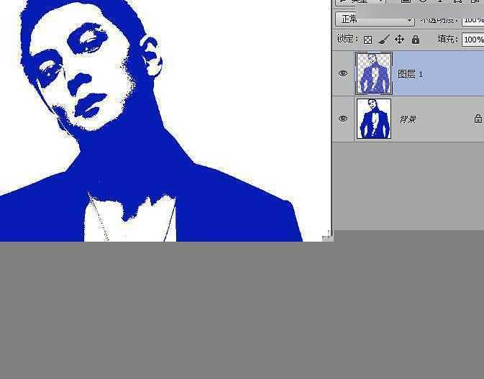Click the opacity value field

pyautogui.click(x=473, y=19)
